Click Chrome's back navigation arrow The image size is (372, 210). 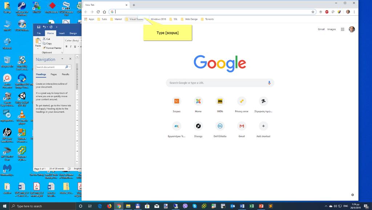tap(86, 12)
